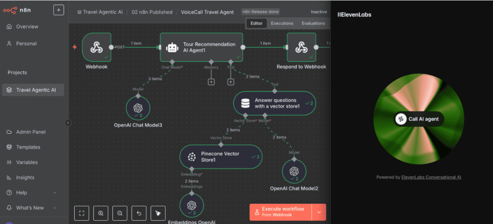Screen dimensions: 493x224
Task: Expand the Help menu chevron
Action: [55, 192]
